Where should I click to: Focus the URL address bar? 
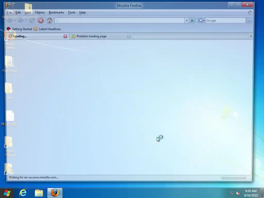(x=120, y=21)
